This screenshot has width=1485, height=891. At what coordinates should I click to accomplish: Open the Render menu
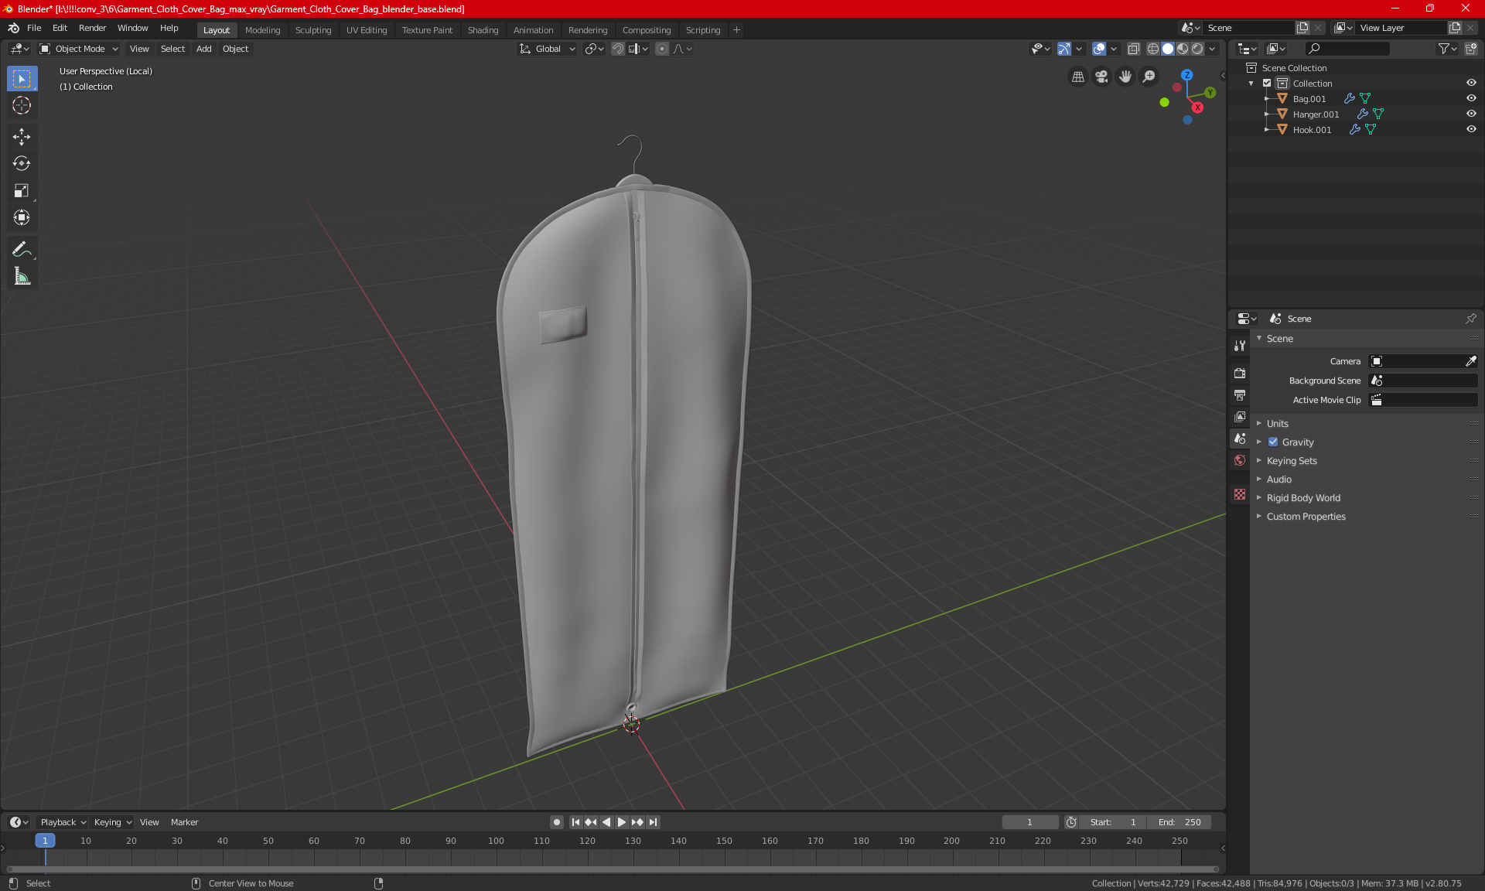point(92,28)
